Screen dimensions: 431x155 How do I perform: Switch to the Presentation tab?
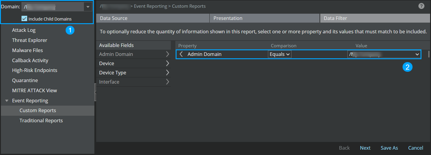[265, 18]
